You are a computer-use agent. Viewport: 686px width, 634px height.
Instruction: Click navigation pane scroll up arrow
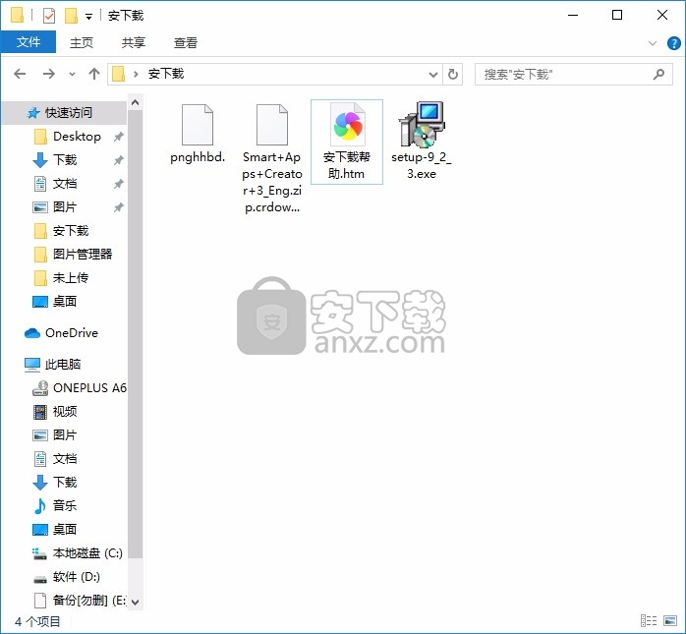coord(136,102)
